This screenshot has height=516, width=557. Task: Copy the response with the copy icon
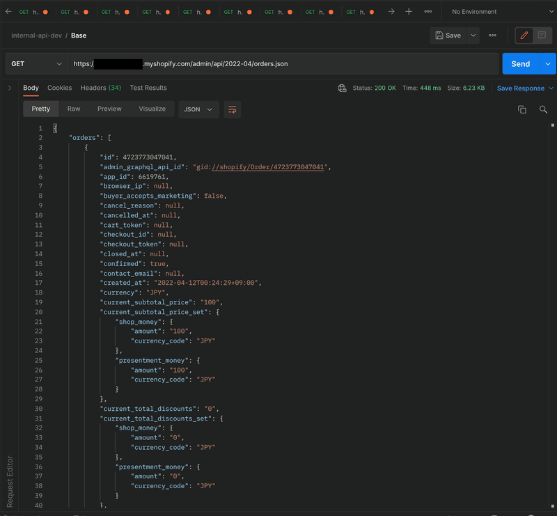tap(521, 109)
